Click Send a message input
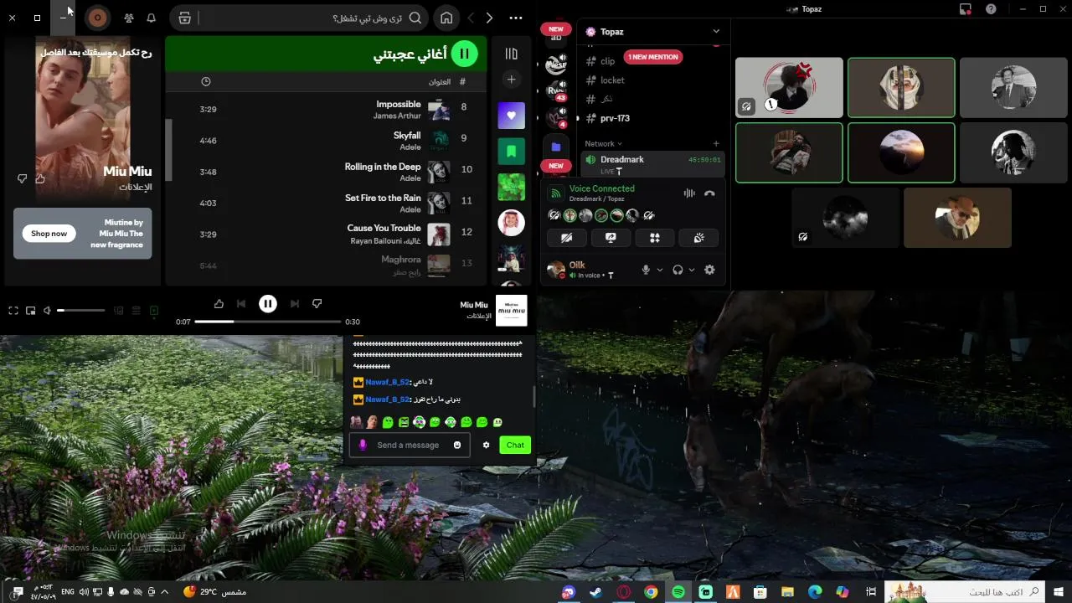The image size is (1072, 603). coord(408,445)
